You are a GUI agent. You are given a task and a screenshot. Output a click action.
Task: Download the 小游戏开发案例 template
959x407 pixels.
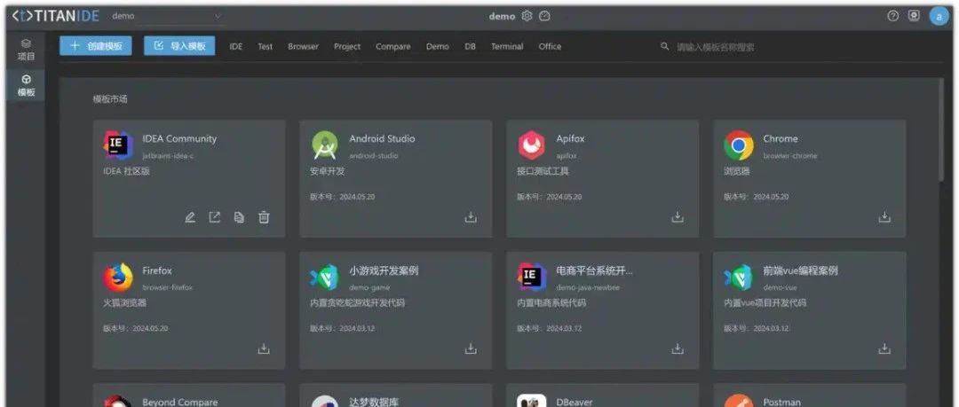(471, 349)
